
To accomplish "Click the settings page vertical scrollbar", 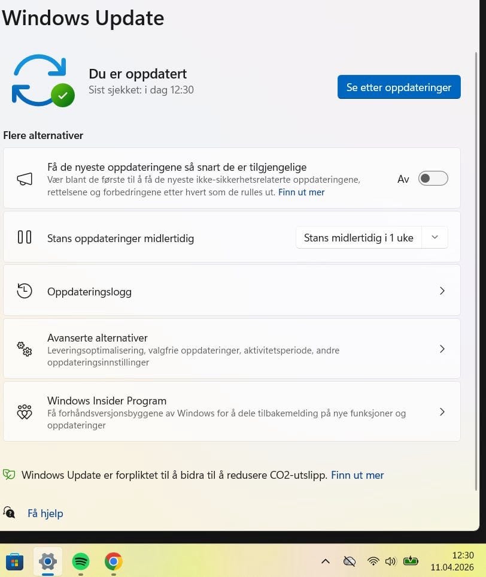I will pos(476,271).
